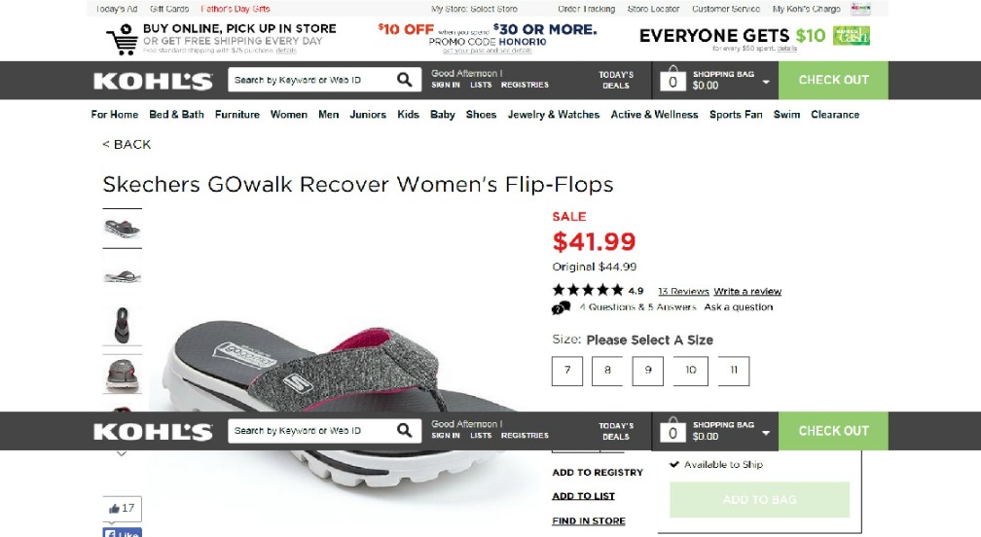Viewport: 981px width, 537px height.
Task: View the top-down flip-flop thumbnail
Action: (x=122, y=325)
